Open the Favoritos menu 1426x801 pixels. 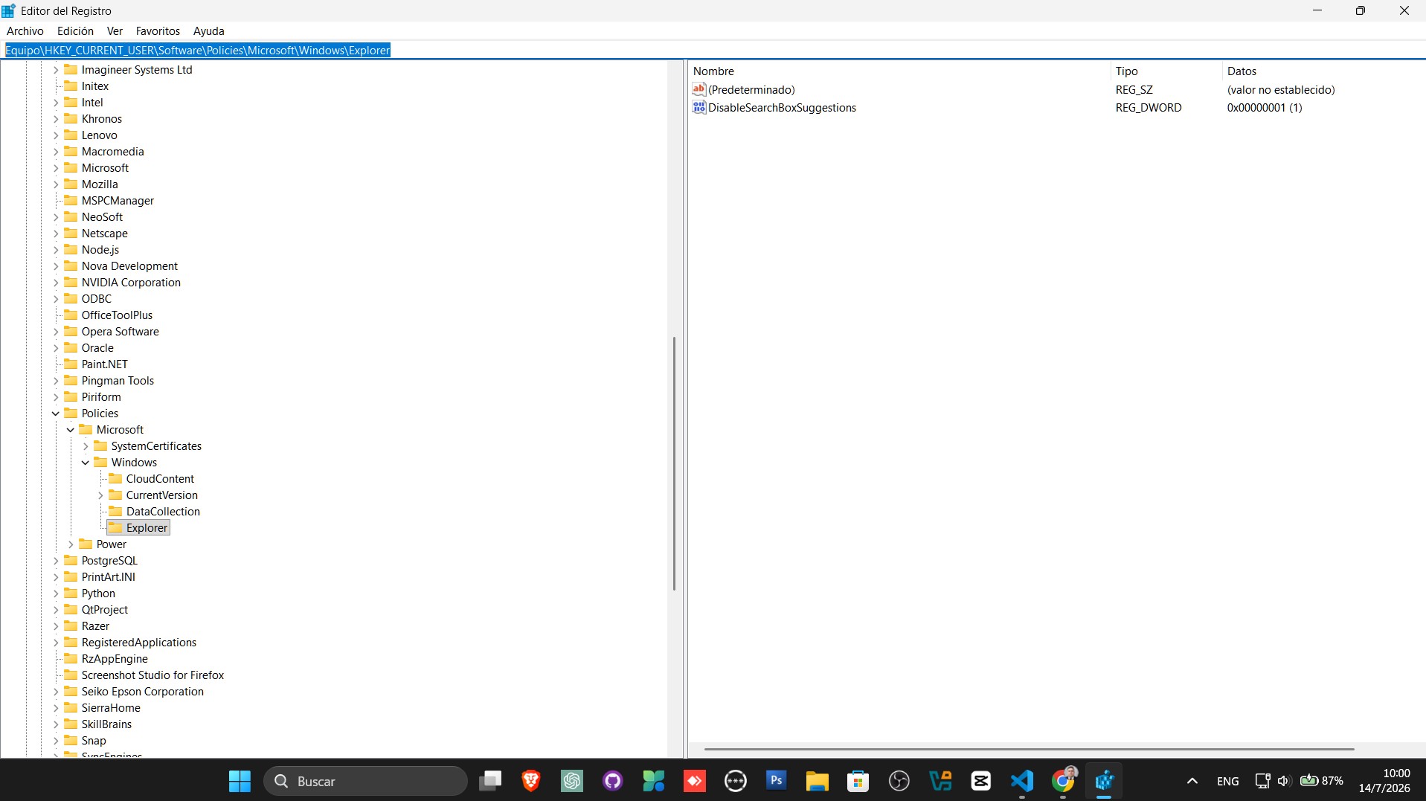point(158,31)
